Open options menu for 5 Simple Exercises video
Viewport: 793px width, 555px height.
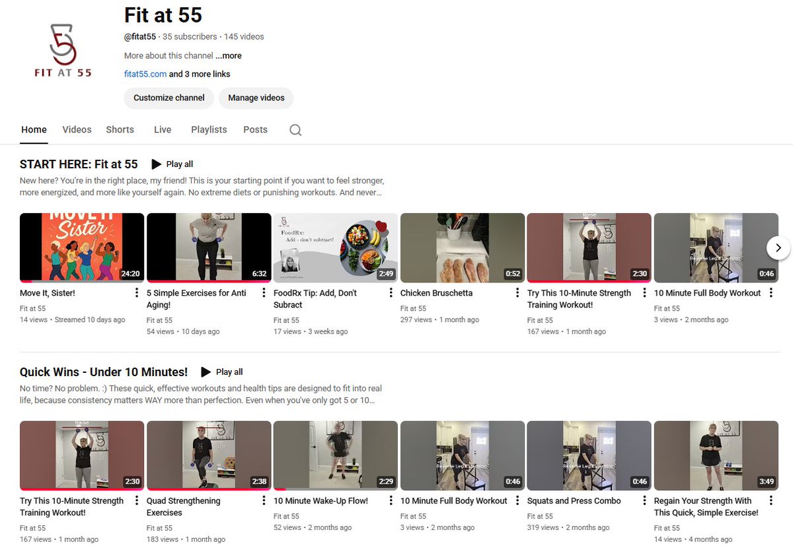click(264, 293)
